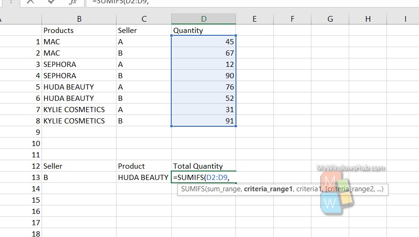419x237 pixels.
Task: Click the HUDA BEAUTY cell in row 6
Action: click(x=79, y=98)
